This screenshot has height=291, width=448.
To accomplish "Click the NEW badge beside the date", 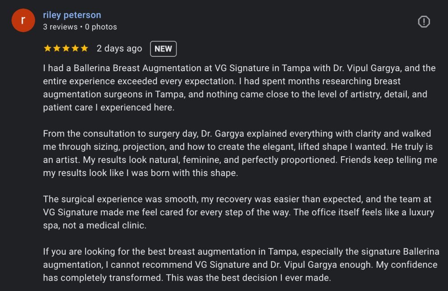I will 163,49.
